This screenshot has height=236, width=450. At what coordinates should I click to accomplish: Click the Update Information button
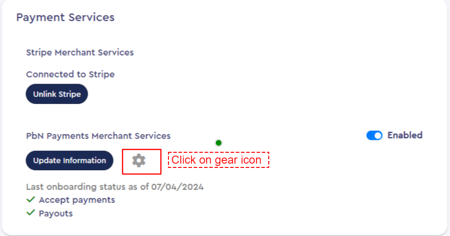tap(70, 160)
